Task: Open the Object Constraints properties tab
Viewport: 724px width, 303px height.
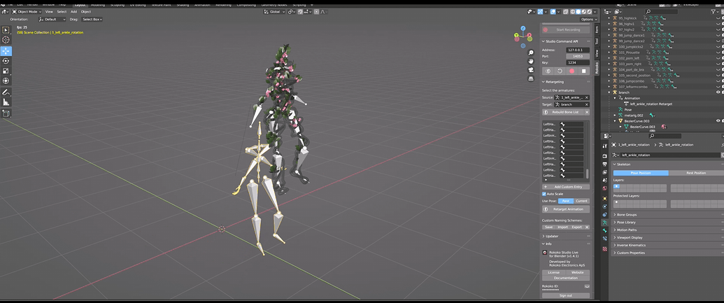Action: [x=604, y=214]
